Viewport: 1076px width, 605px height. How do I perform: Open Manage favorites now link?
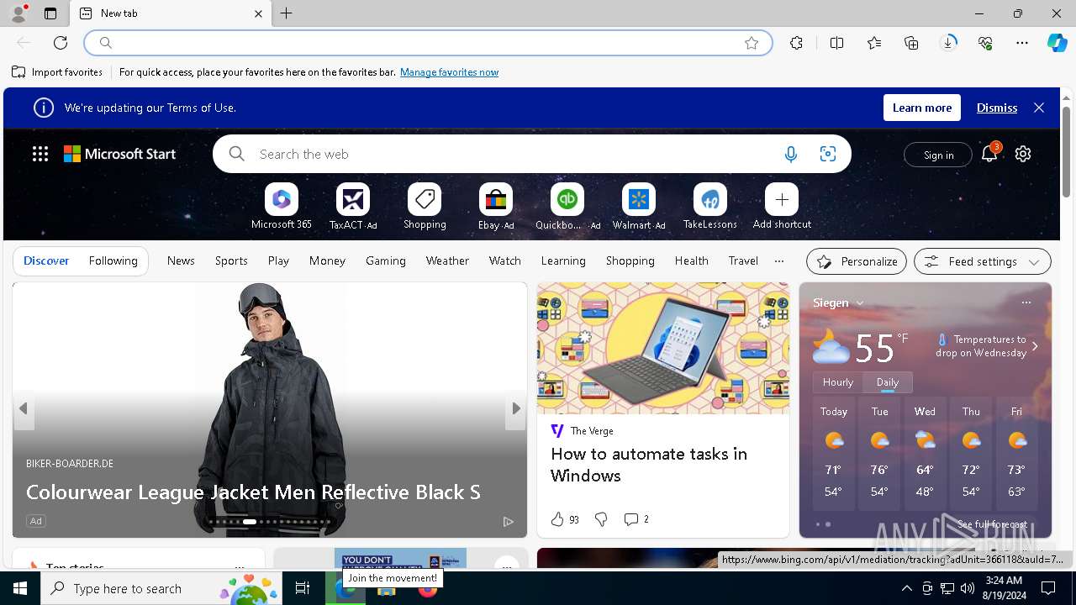(449, 72)
